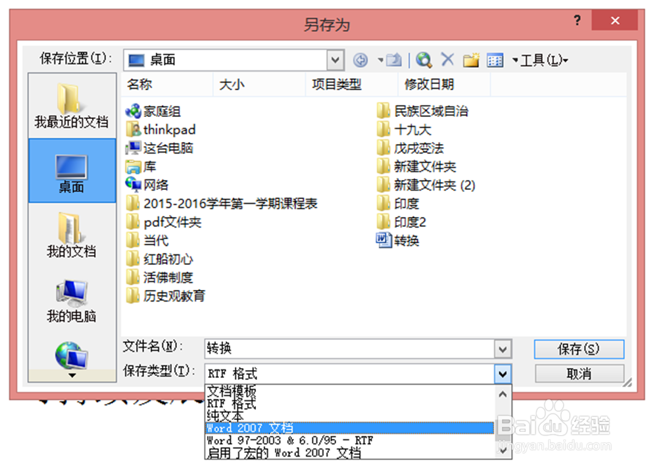
Task: Click the Search the Web icon
Action: pos(423,60)
